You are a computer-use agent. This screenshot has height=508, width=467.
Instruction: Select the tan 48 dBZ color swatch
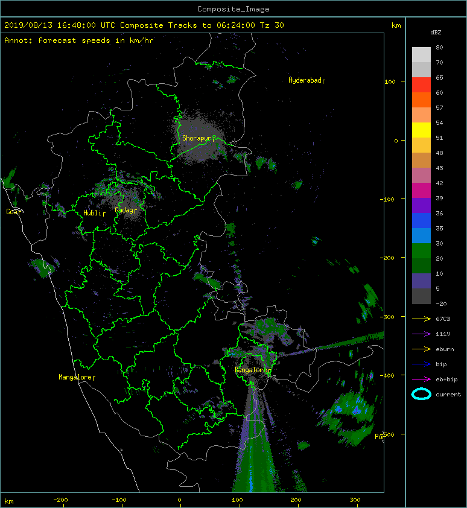421,160
